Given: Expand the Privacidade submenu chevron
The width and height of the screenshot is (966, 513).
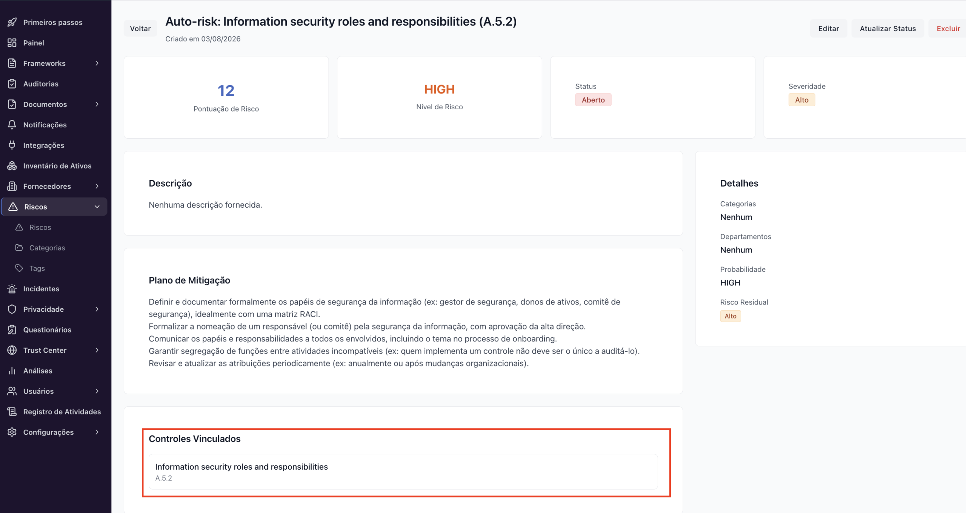Looking at the screenshot, I should coord(97,309).
